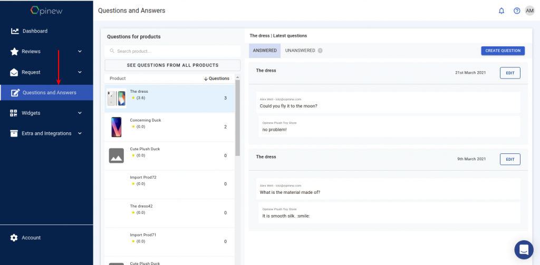
Task: Click the Opinew logo
Action: [46, 11]
